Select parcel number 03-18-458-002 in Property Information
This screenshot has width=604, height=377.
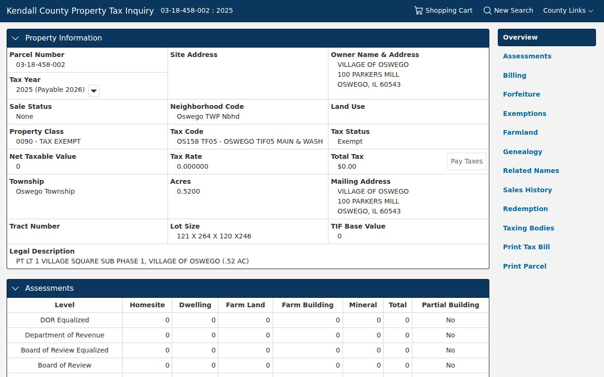point(41,65)
